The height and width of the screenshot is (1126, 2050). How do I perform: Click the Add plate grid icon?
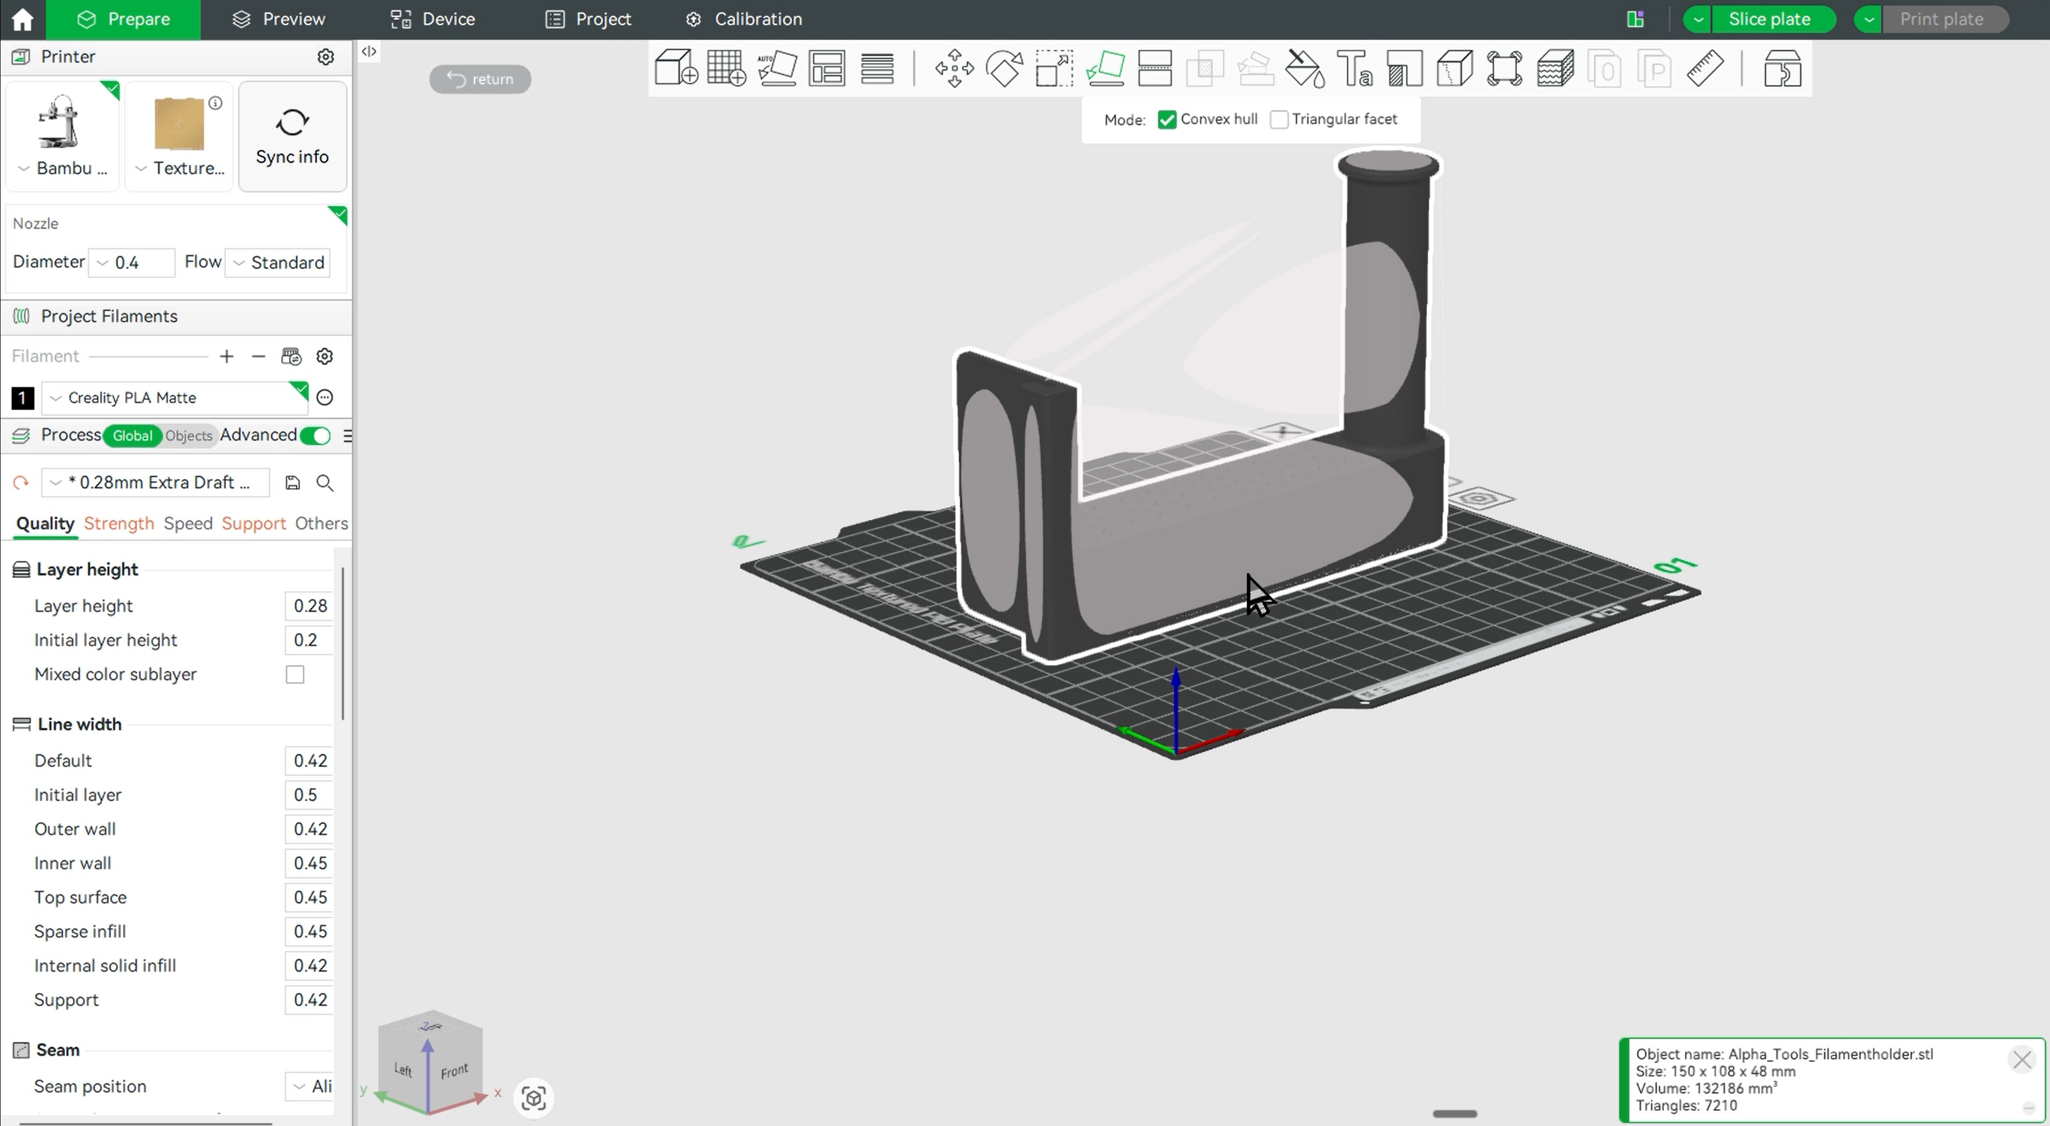coord(726,68)
